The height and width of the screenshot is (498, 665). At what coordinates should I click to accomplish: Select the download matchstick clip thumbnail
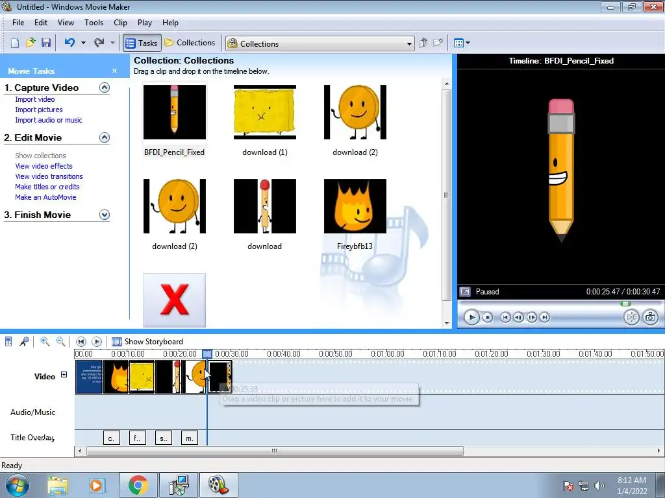265,206
